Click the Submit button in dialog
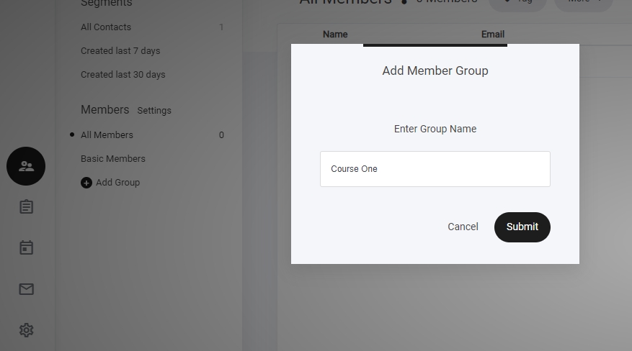 522,227
